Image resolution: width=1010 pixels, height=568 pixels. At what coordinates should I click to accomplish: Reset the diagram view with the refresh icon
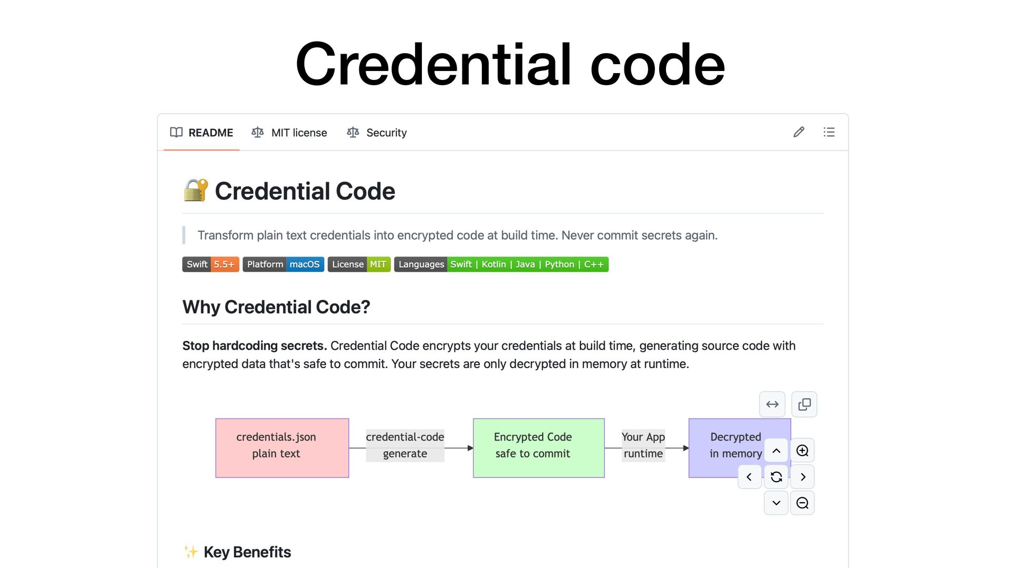[x=776, y=477]
